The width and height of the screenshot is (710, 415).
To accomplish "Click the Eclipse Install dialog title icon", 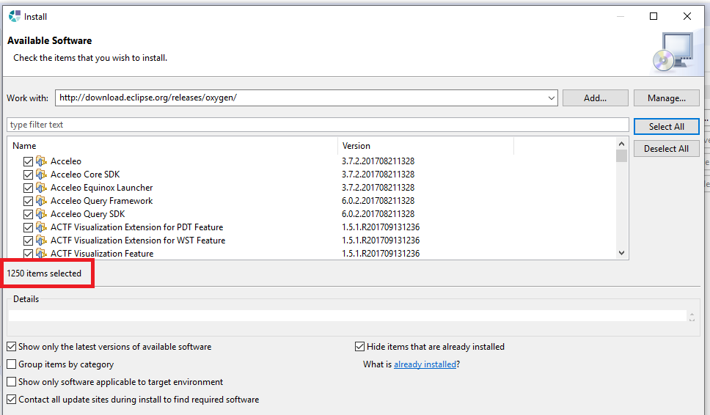I will tap(15, 16).
